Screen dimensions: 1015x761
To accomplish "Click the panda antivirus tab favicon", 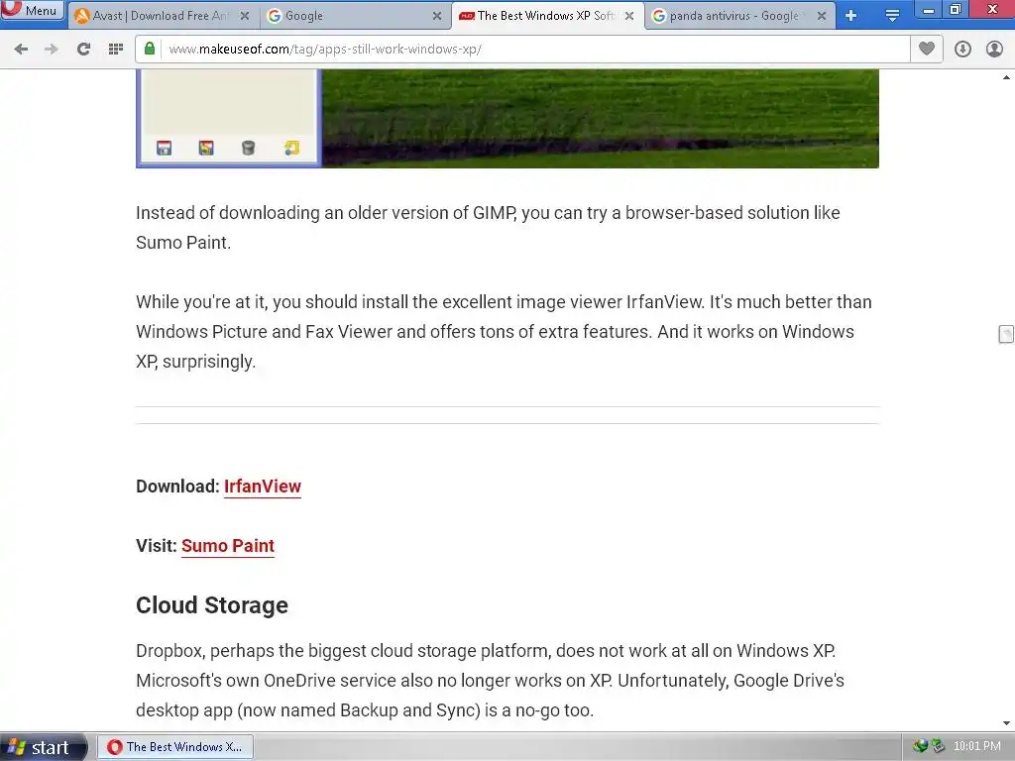I will pyautogui.click(x=659, y=16).
